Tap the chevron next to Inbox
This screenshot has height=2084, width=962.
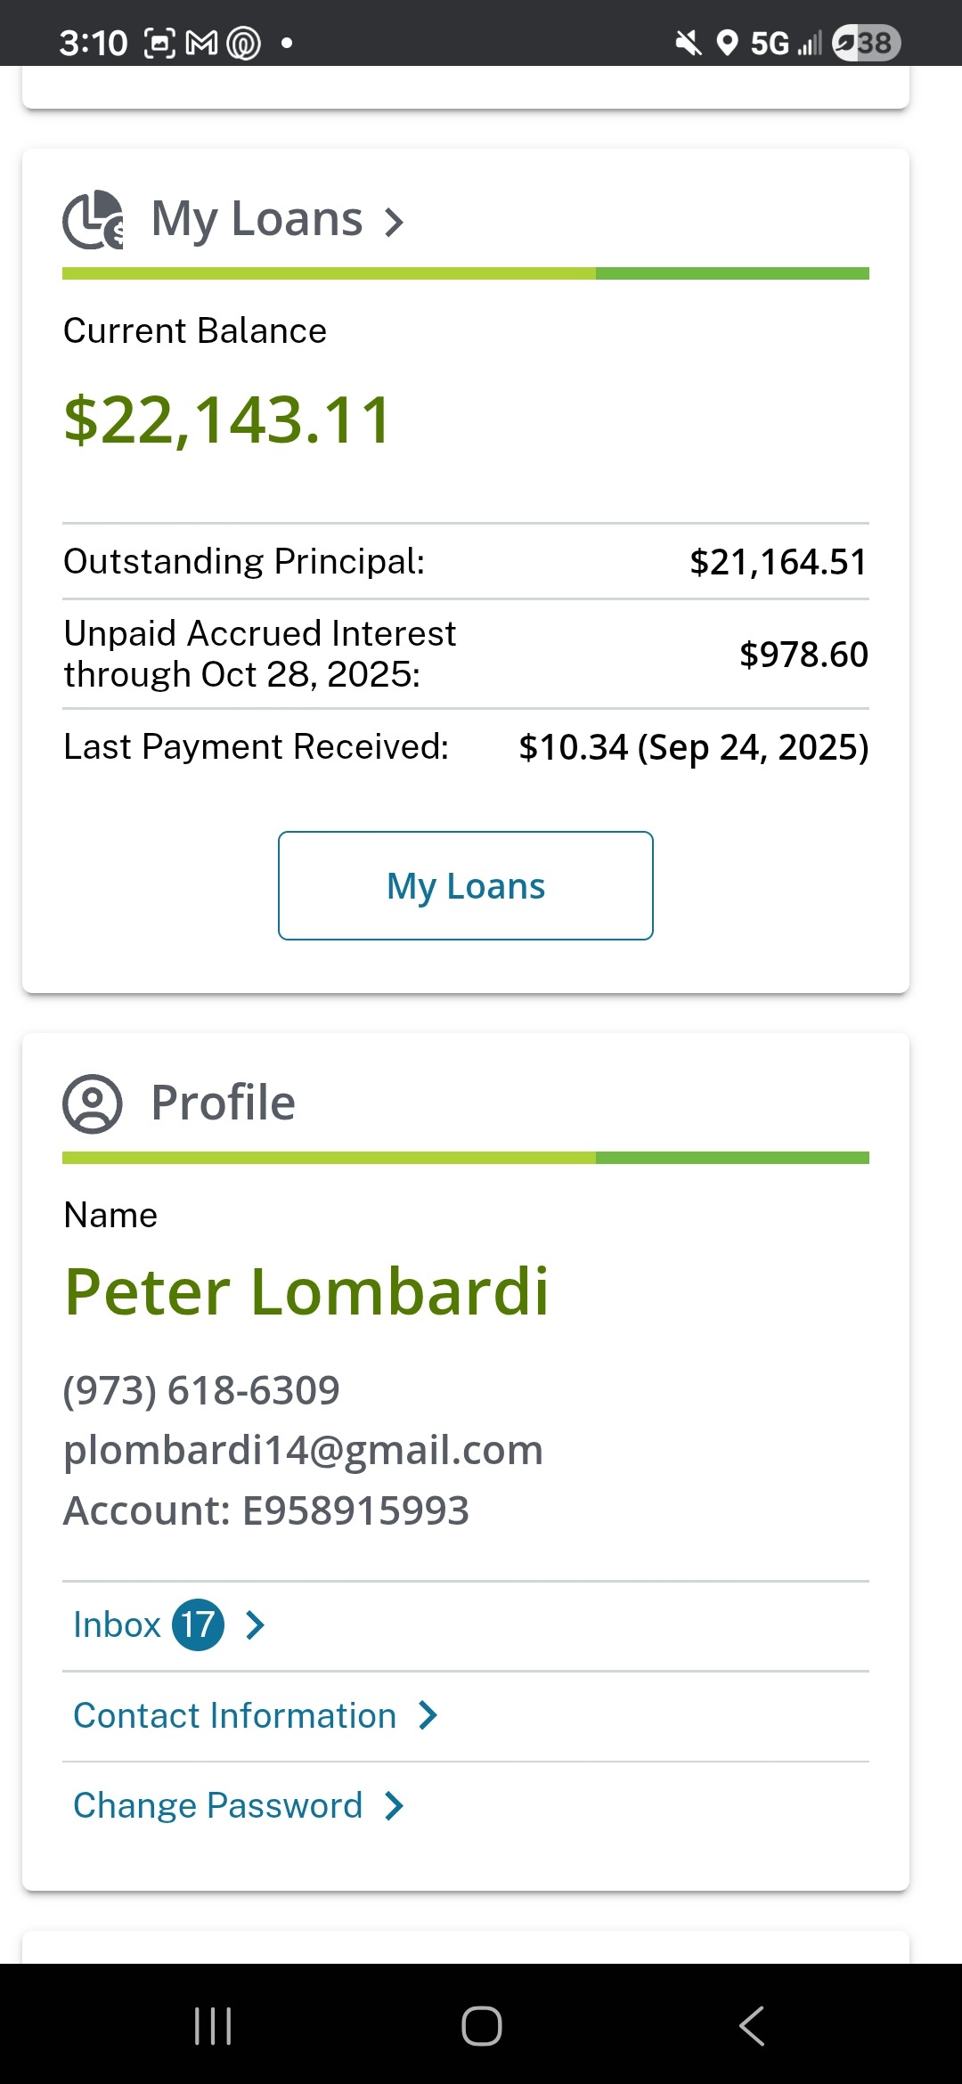pos(255,1625)
